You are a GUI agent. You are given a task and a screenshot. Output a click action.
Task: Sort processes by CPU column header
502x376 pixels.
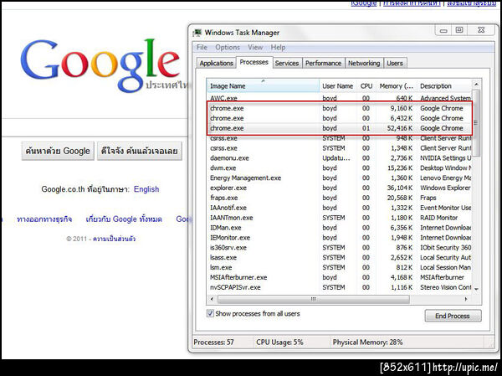(x=366, y=86)
